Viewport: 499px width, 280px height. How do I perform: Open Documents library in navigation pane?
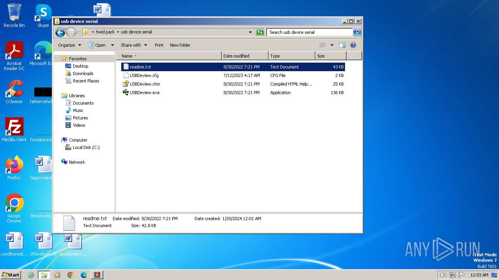83,103
